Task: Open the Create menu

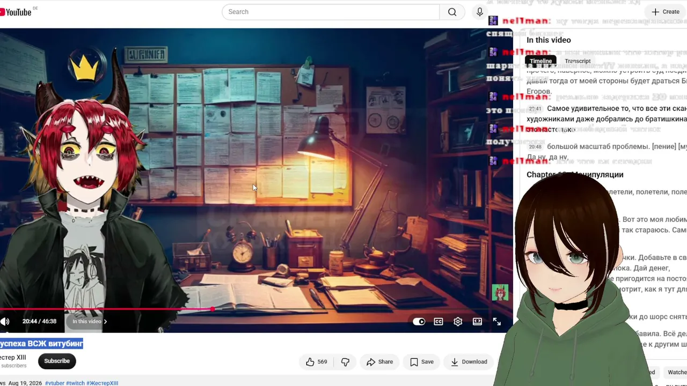Action: (x=666, y=12)
